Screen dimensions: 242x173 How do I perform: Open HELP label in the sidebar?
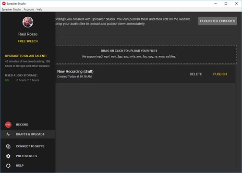(20, 165)
